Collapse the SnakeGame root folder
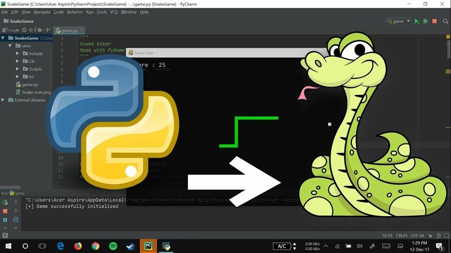 click(x=3, y=38)
